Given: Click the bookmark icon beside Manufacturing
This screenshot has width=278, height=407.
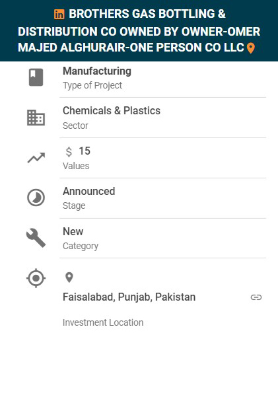Looking at the screenshot, I should (x=36, y=77).
